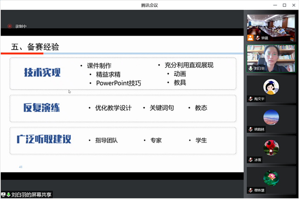This screenshot has width=299, height=199.
Task: Click the 广泛听取建议 heading on the slide
Action: [44, 140]
